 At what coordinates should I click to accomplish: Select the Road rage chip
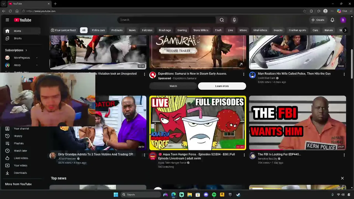pos(165,30)
